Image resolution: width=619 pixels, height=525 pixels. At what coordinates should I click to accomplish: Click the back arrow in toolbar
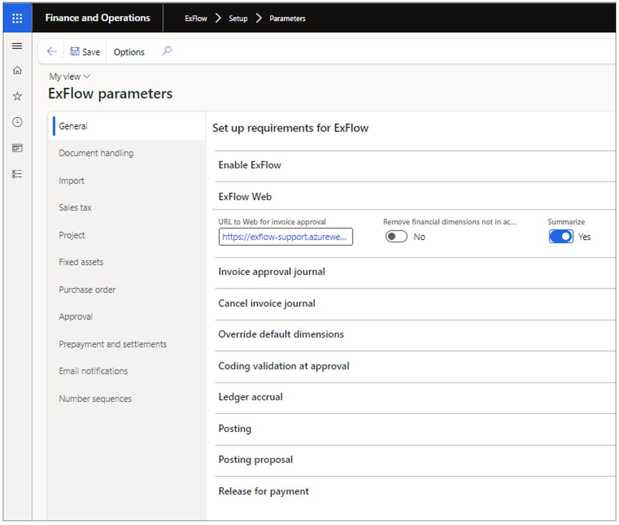pyautogui.click(x=52, y=51)
